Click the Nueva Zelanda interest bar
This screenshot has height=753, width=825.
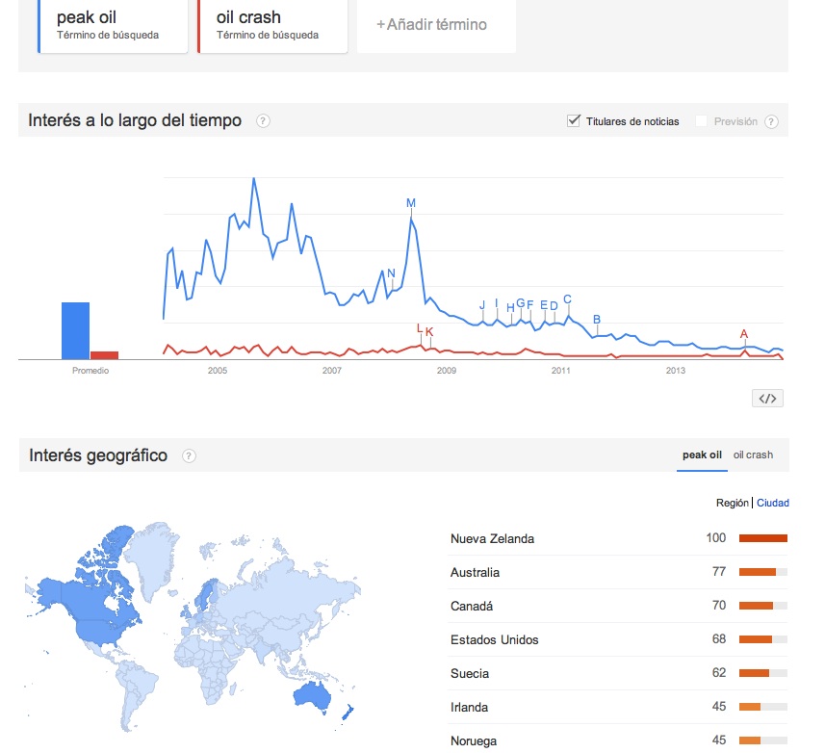pos(762,538)
